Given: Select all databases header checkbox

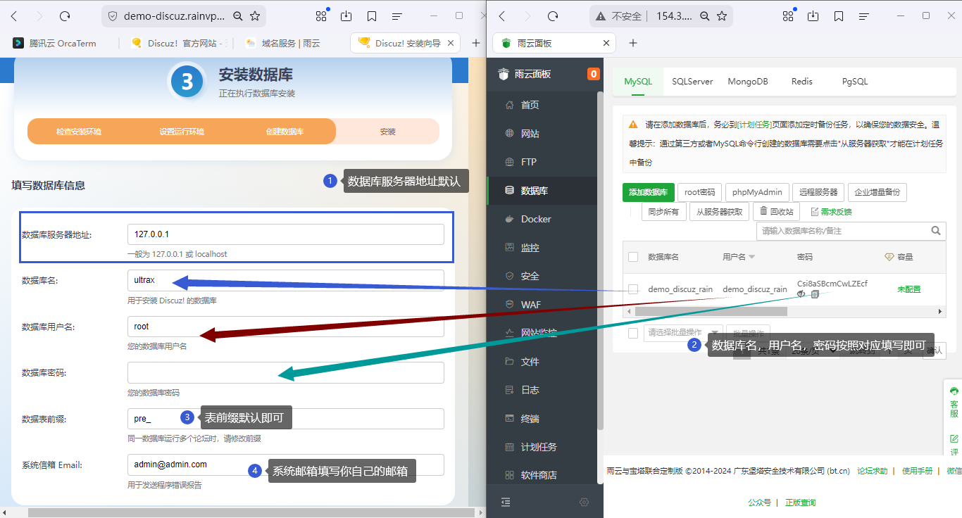Looking at the screenshot, I should (633, 257).
